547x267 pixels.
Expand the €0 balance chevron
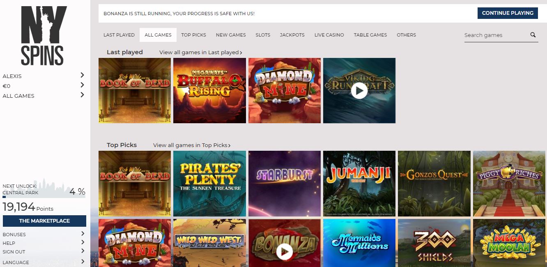[x=82, y=85]
